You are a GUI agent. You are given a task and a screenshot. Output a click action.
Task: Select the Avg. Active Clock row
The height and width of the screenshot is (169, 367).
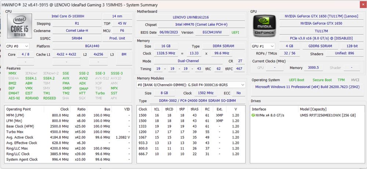[x=68, y=137]
